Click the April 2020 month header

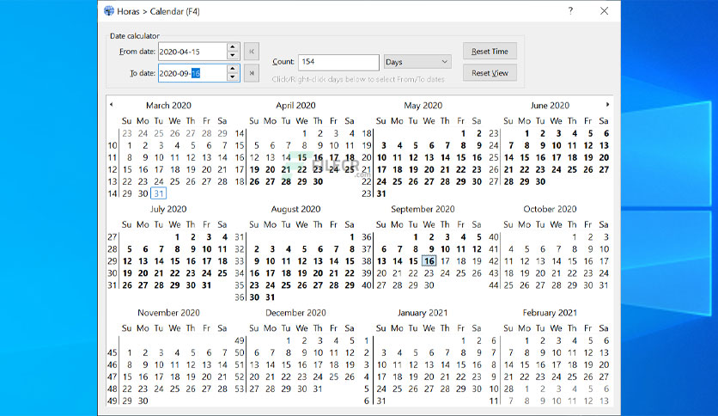(x=295, y=106)
